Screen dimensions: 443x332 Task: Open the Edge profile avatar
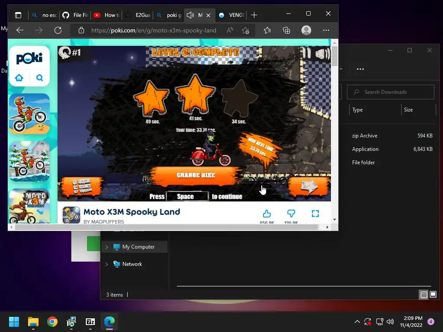tap(306, 30)
